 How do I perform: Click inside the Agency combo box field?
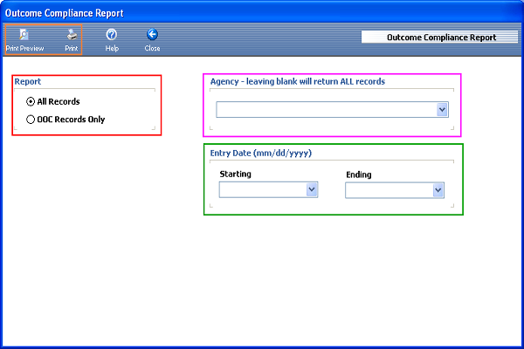[325, 110]
